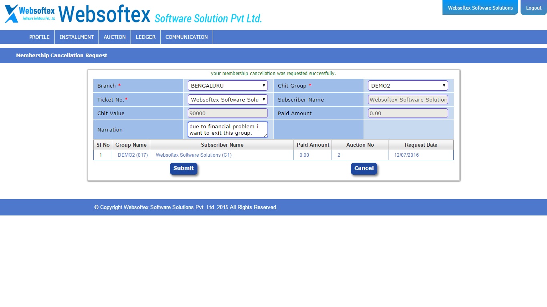Image resolution: width=547 pixels, height=307 pixels.
Task: Open the Ticket No. dropdown
Action: [x=228, y=100]
